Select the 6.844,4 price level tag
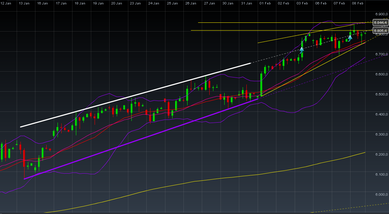The image size is (389, 214). (380, 22)
